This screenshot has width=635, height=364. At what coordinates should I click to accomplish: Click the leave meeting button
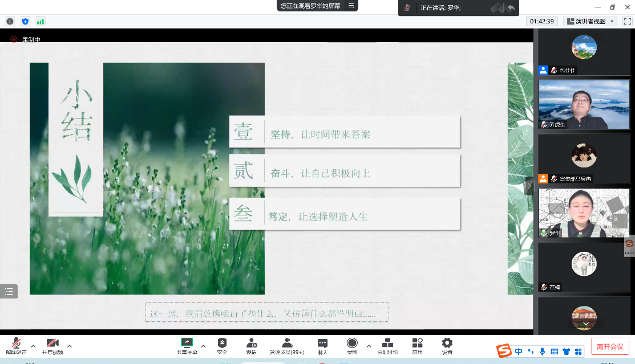[610, 346]
